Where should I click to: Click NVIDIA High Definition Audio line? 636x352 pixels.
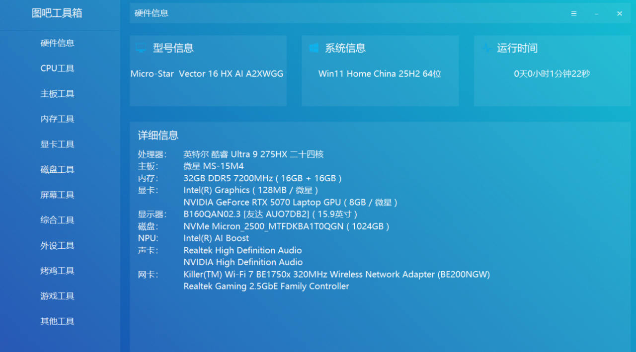[x=243, y=262]
